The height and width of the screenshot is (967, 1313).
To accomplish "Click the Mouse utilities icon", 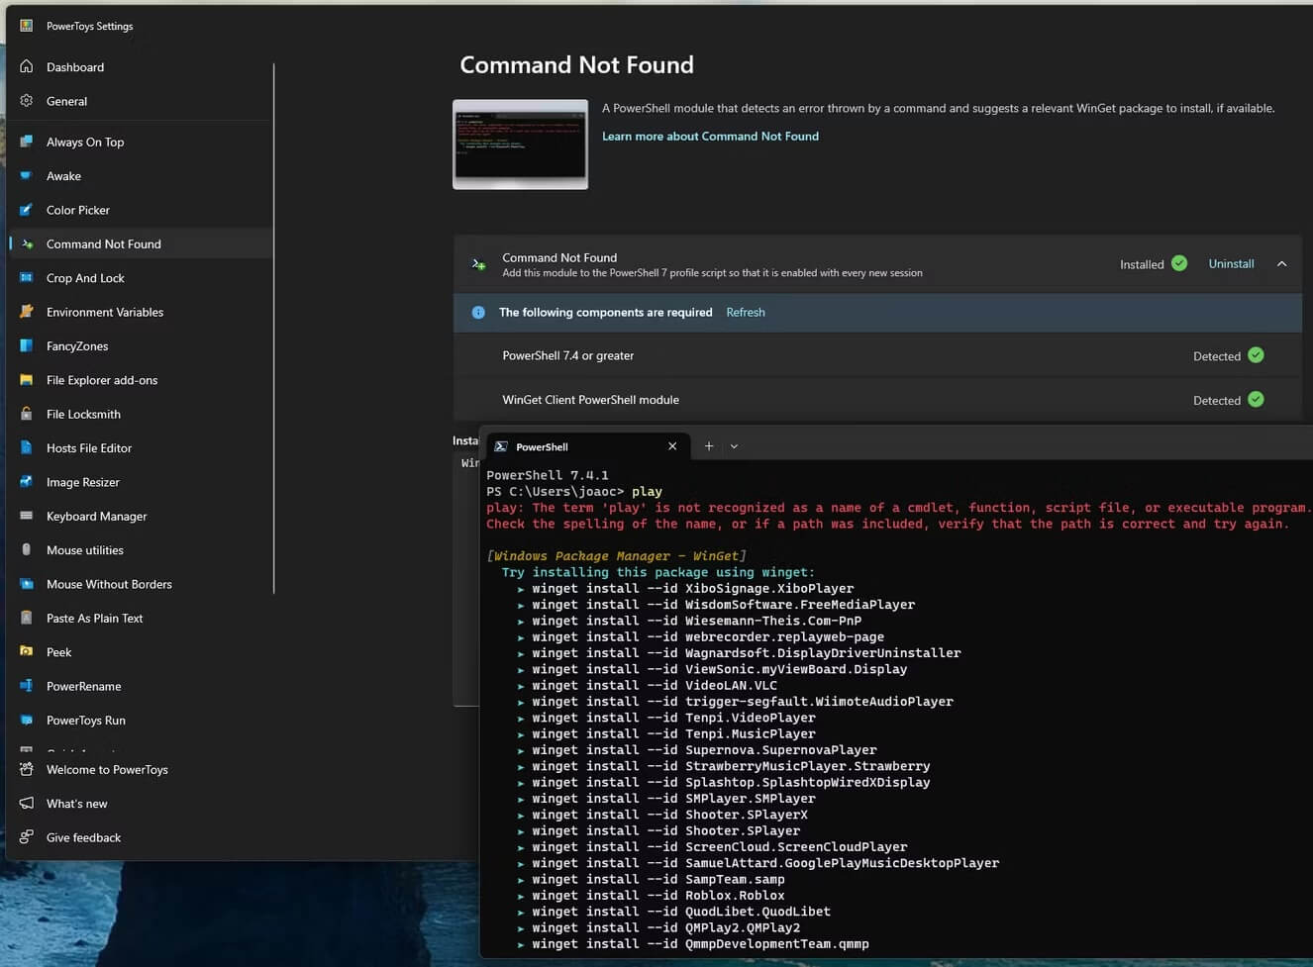I will pyautogui.click(x=27, y=549).
